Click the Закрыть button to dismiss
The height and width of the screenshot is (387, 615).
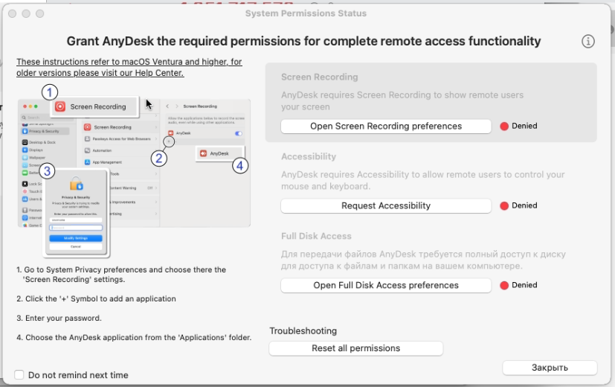point(550,368)
